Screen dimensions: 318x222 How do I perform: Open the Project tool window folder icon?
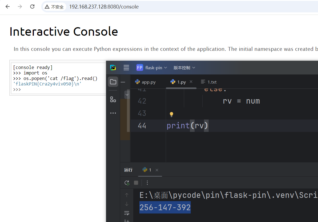click(113, 82)
